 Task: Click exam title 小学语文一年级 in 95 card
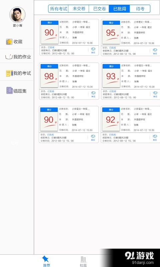point(142,22)
